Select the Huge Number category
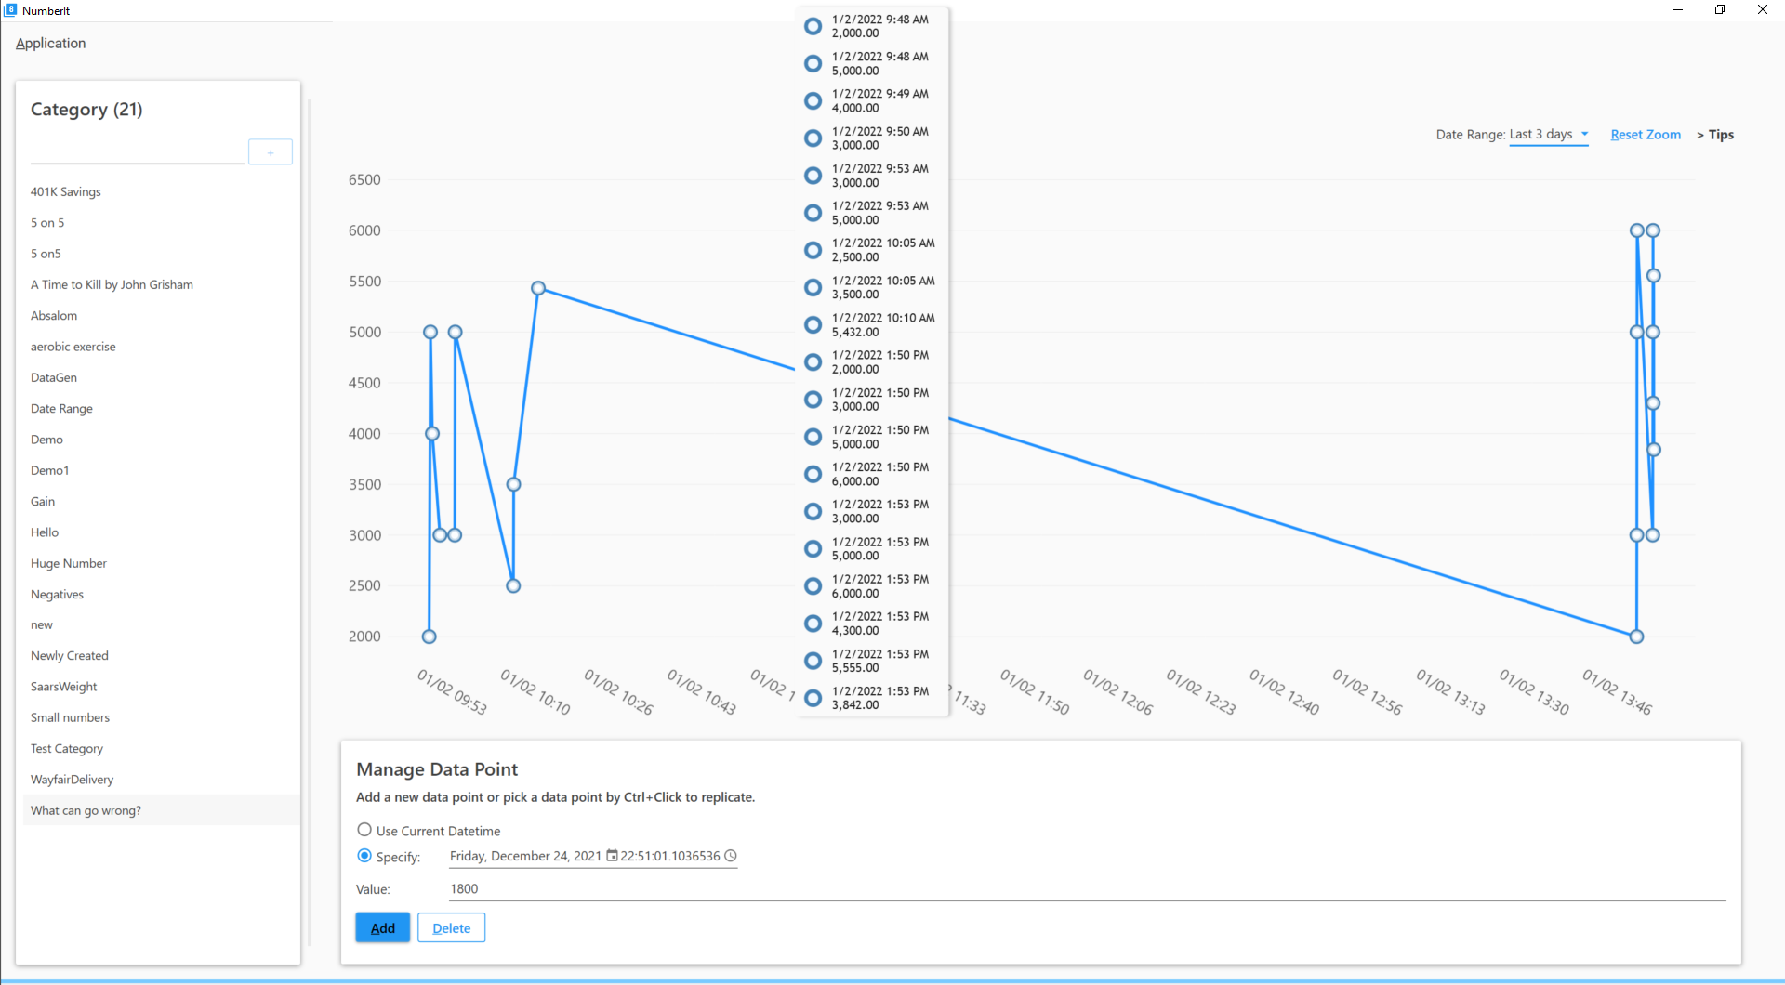Image resolution: width=1785 pixels, height=985 pixels. click(160, 563)
